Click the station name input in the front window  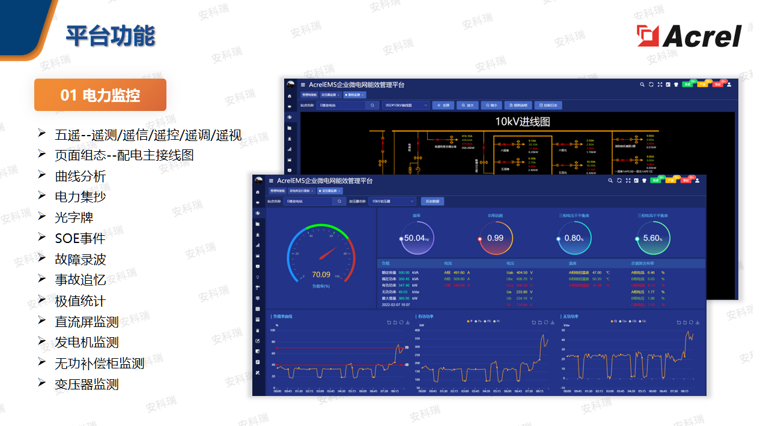[x=309, y=202]
